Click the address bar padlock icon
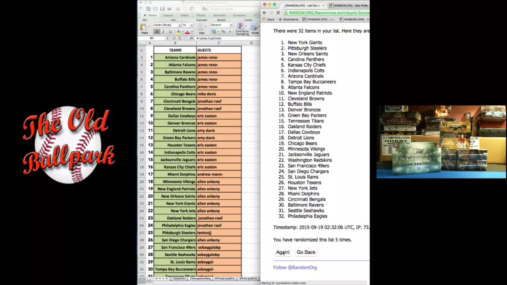507x285 pixels. 286,13
